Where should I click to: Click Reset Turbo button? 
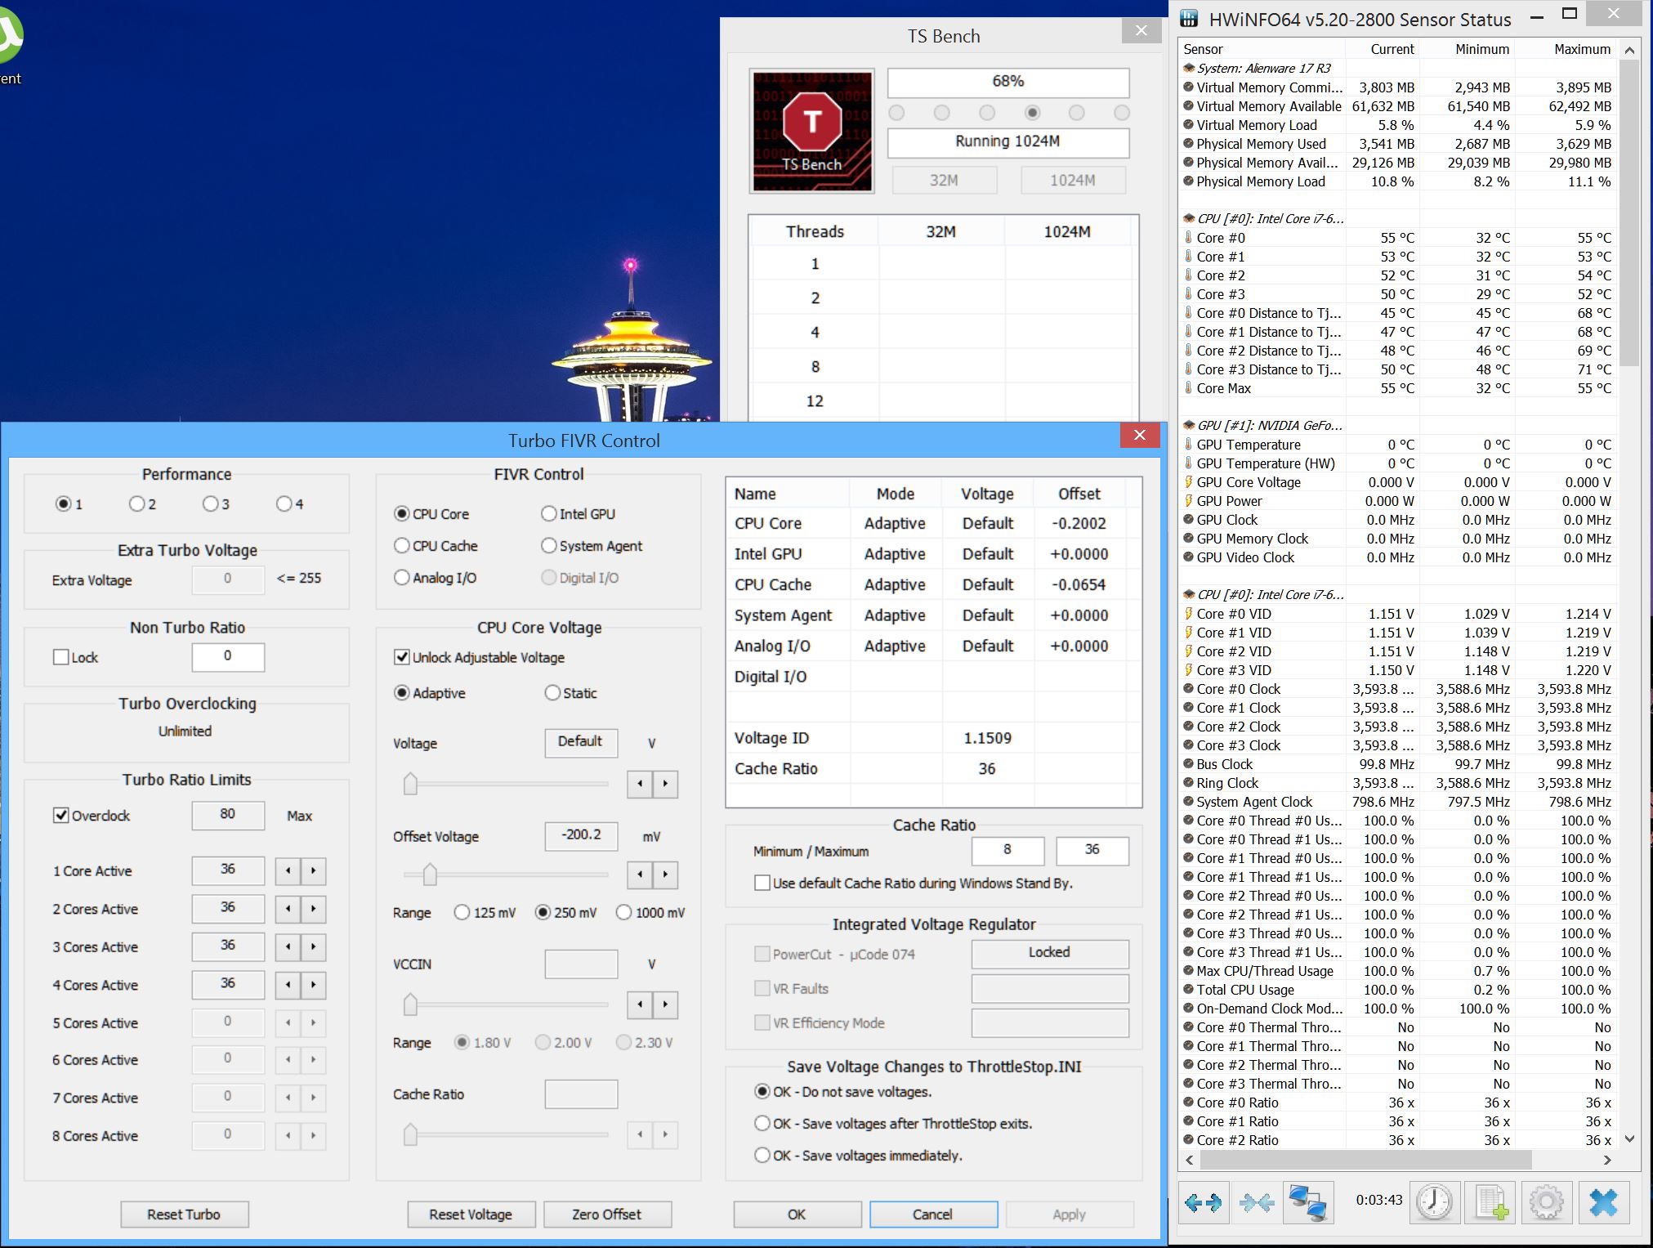click(184, 1214)
